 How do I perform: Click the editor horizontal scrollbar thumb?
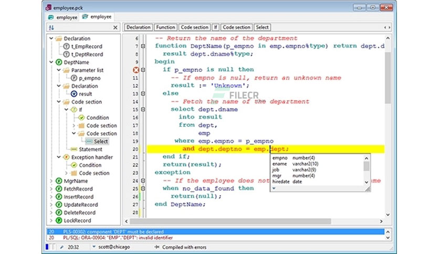[230, 221]
